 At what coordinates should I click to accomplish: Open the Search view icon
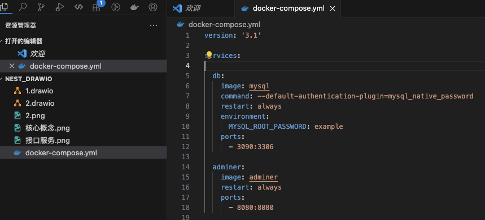point(23,7)
